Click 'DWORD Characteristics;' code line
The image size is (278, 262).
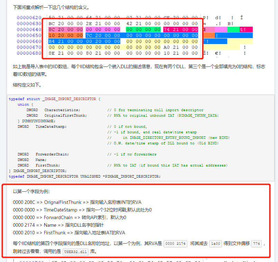pos(53,110)
